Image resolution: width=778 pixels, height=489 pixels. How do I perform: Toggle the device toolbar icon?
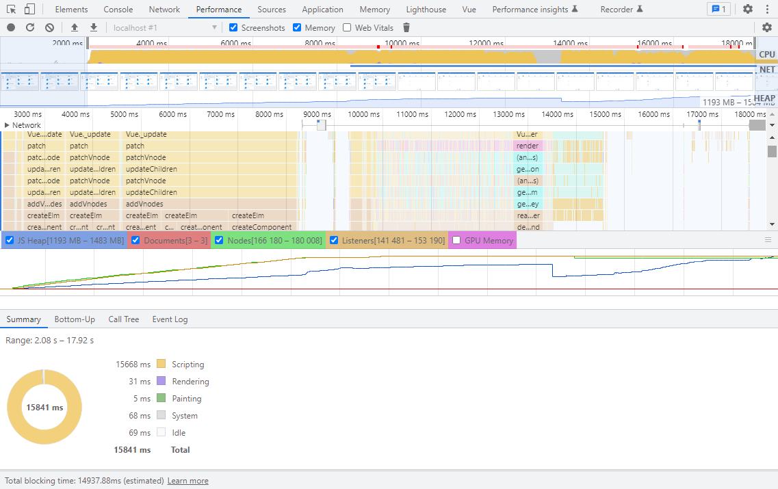(30, 9)
